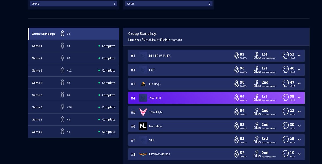
Task: Click the skull kills icon for Nameless
Action: point(286,126)
